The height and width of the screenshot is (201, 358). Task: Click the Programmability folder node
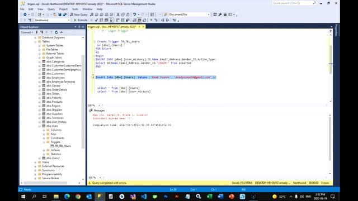coord(52,174)
